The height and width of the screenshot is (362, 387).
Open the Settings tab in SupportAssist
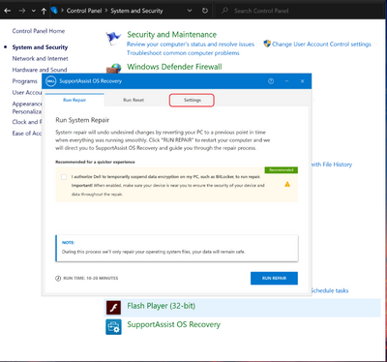click(x=193, y=100)
